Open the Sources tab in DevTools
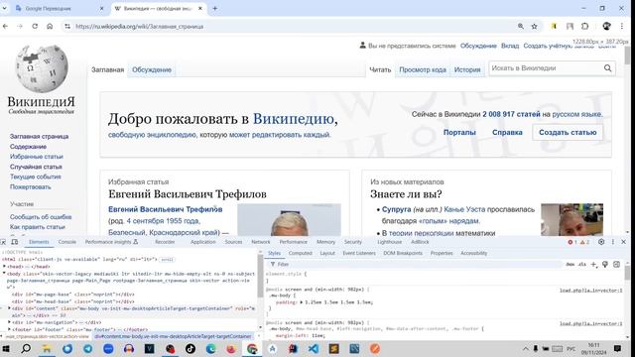 233,242
